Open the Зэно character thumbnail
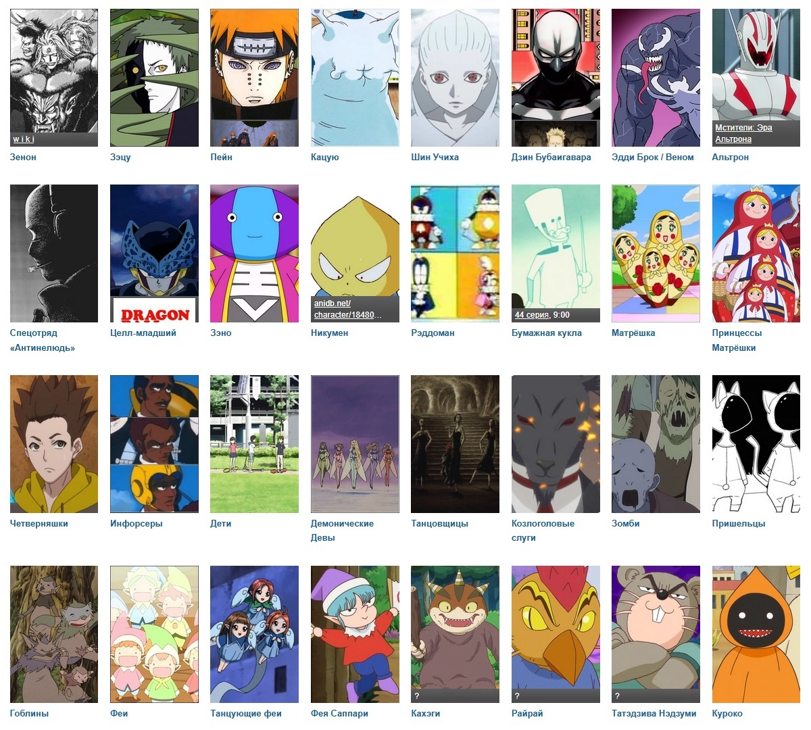811x730 pixels. (x=254, y=253)
